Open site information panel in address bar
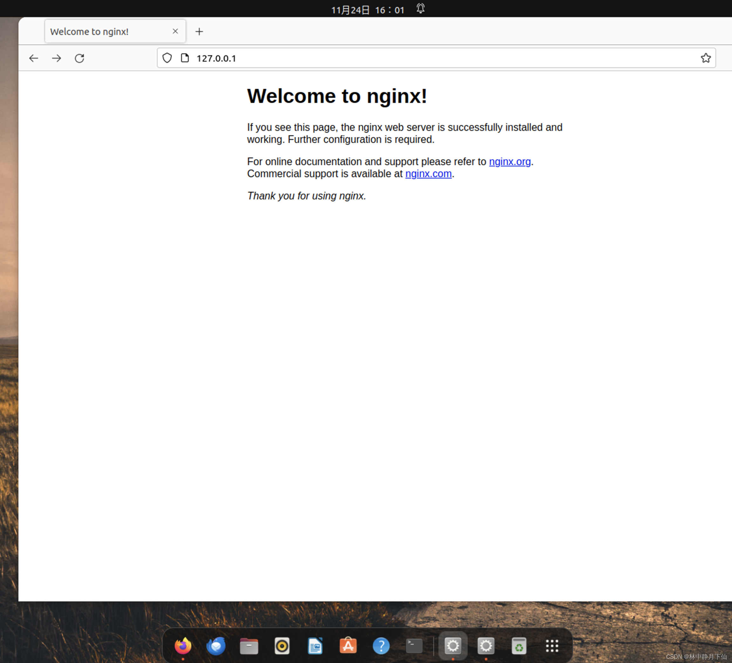This screenshot has width=732, height=663. pos(185,58)
